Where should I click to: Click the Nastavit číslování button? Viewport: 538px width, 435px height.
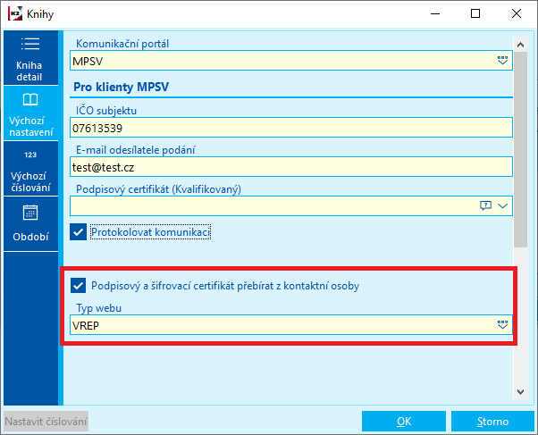(46, 422)
